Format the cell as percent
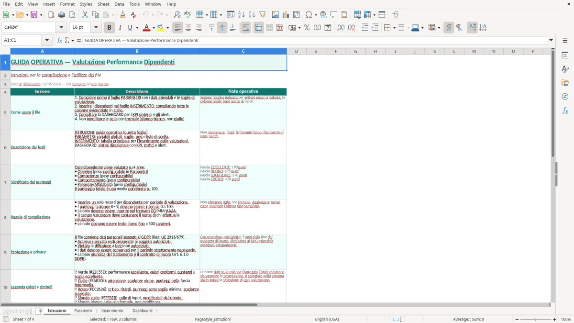Viewport: 574px width, 323px height. pyautogui.click(x=307, y=28)
